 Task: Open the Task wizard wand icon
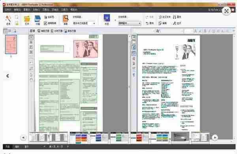click(8, 20)
